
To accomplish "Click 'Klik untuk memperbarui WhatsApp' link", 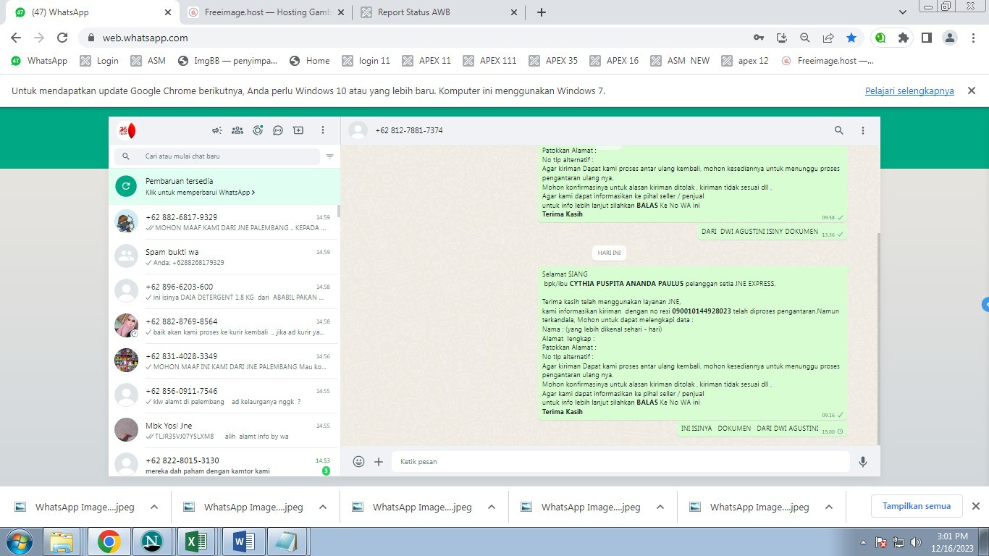I will pos(200,193).
